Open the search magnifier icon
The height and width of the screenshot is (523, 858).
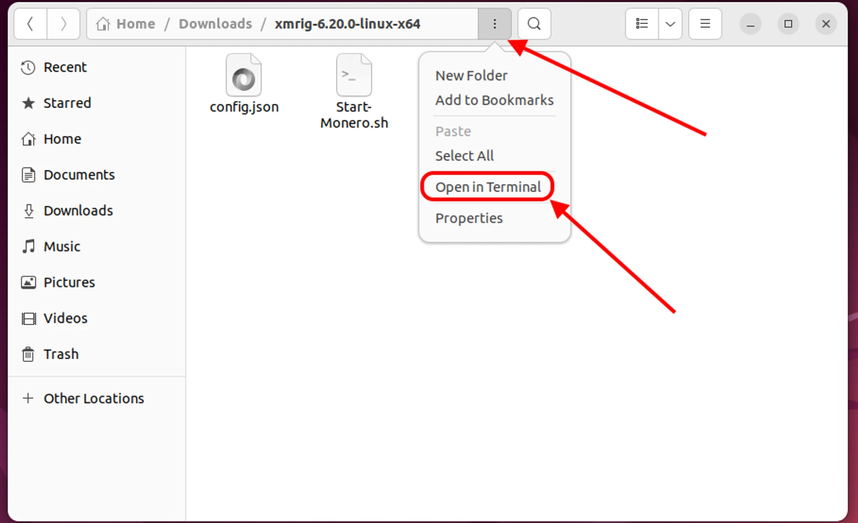[x=534, y=24]
